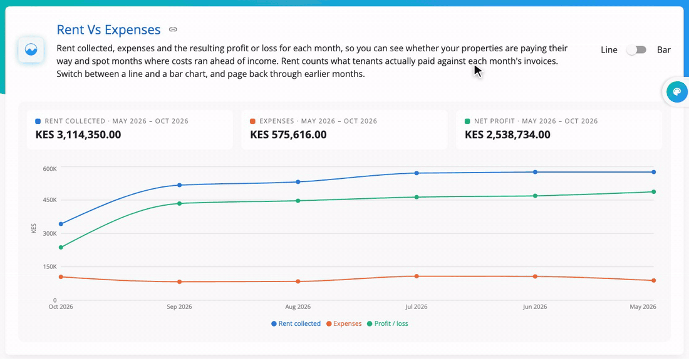Toggle the Line/Bar chart switch

(637, 50)
